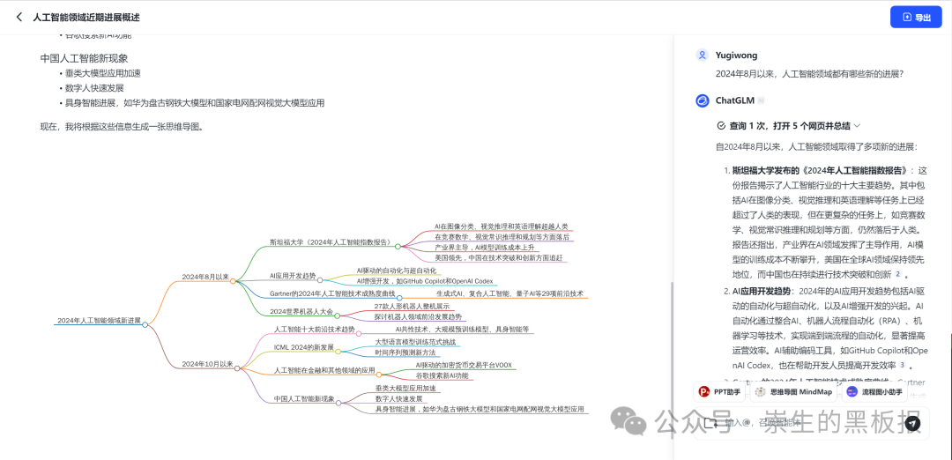The image size is (952, 460).
Task: Collapse the 2024年10月以来 mind map node
Action: [237, 368]
